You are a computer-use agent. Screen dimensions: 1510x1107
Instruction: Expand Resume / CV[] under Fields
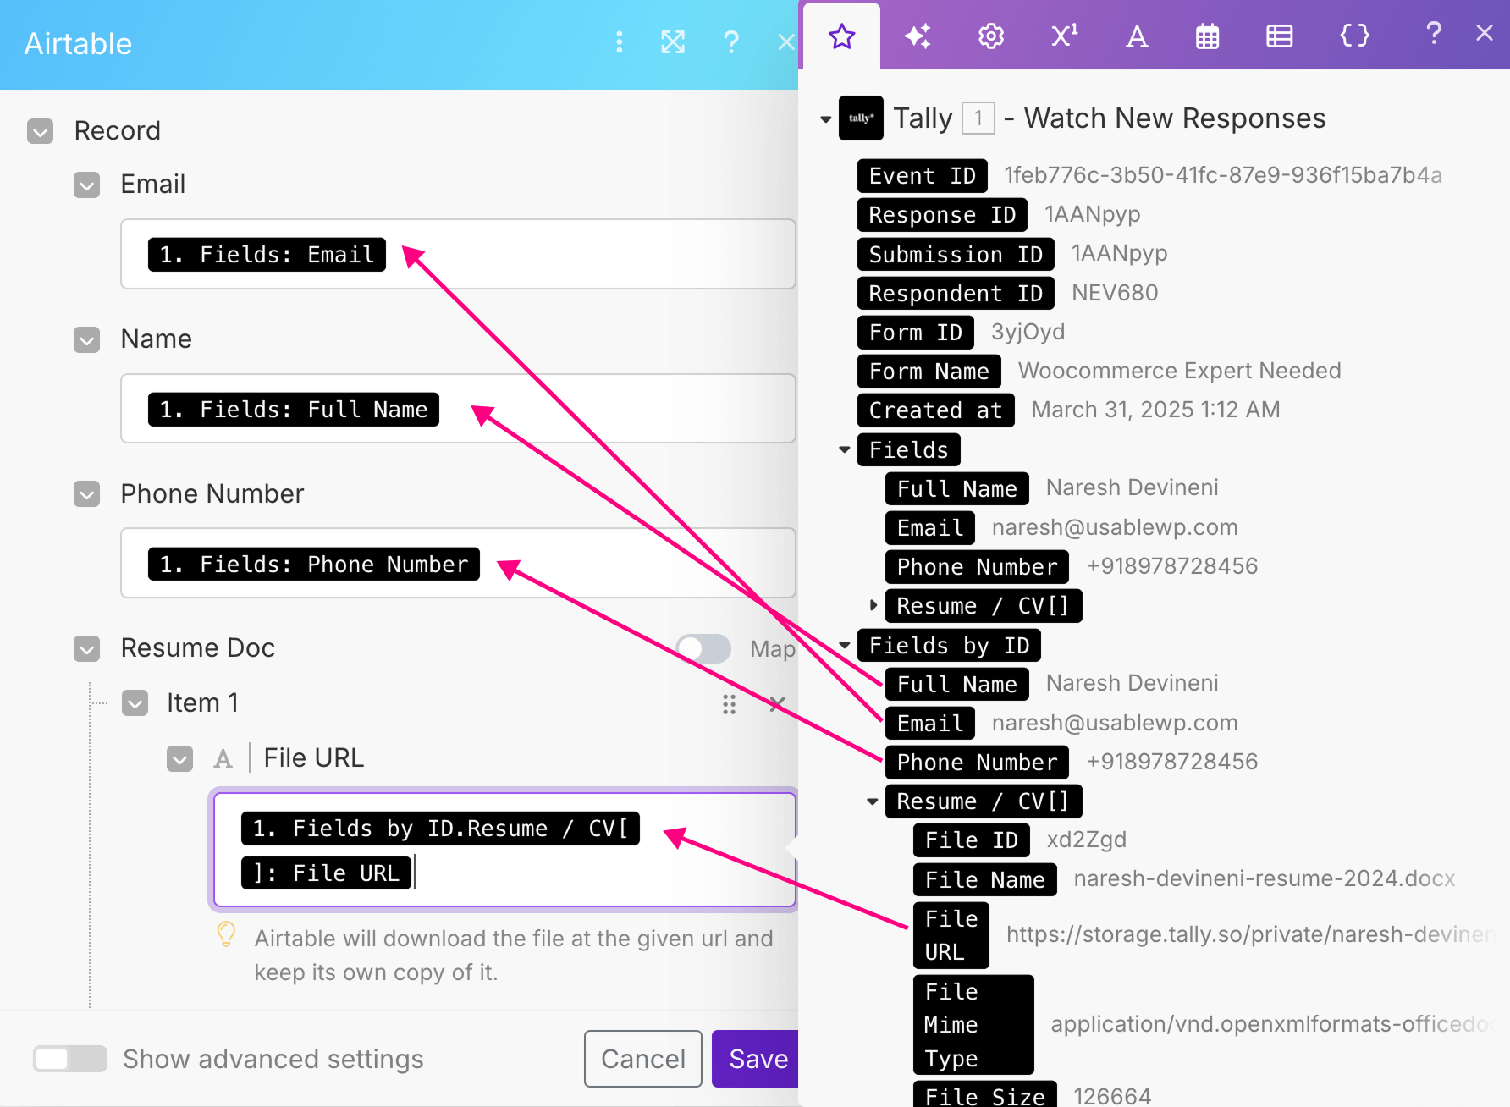(873, 605)
